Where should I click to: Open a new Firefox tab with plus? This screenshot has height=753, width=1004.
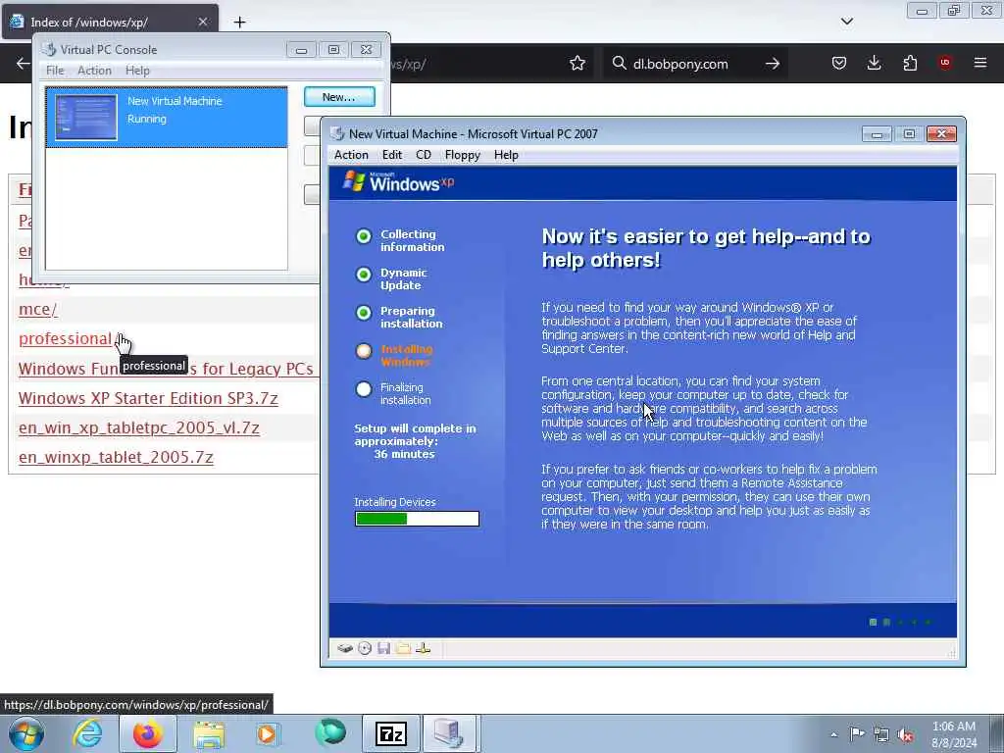click(x=239, y=22)
